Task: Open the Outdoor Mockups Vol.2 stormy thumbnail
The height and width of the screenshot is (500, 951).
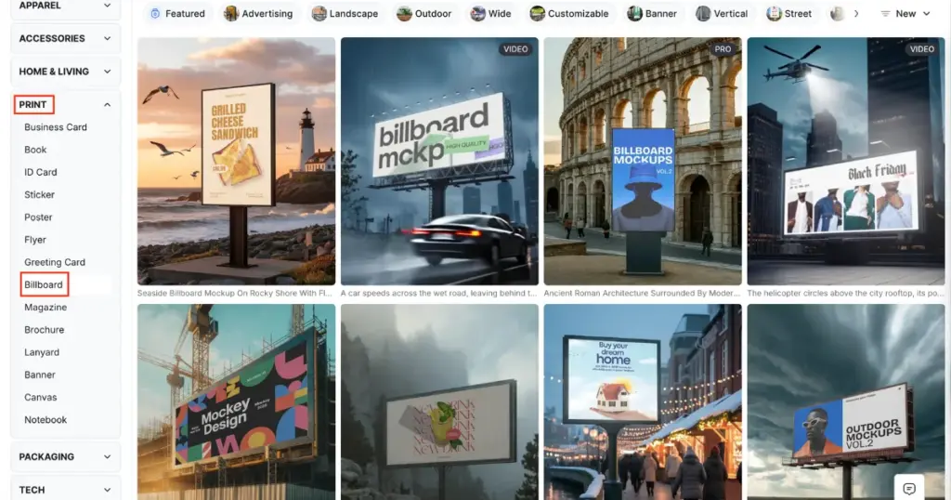Action: coord(846,401)
